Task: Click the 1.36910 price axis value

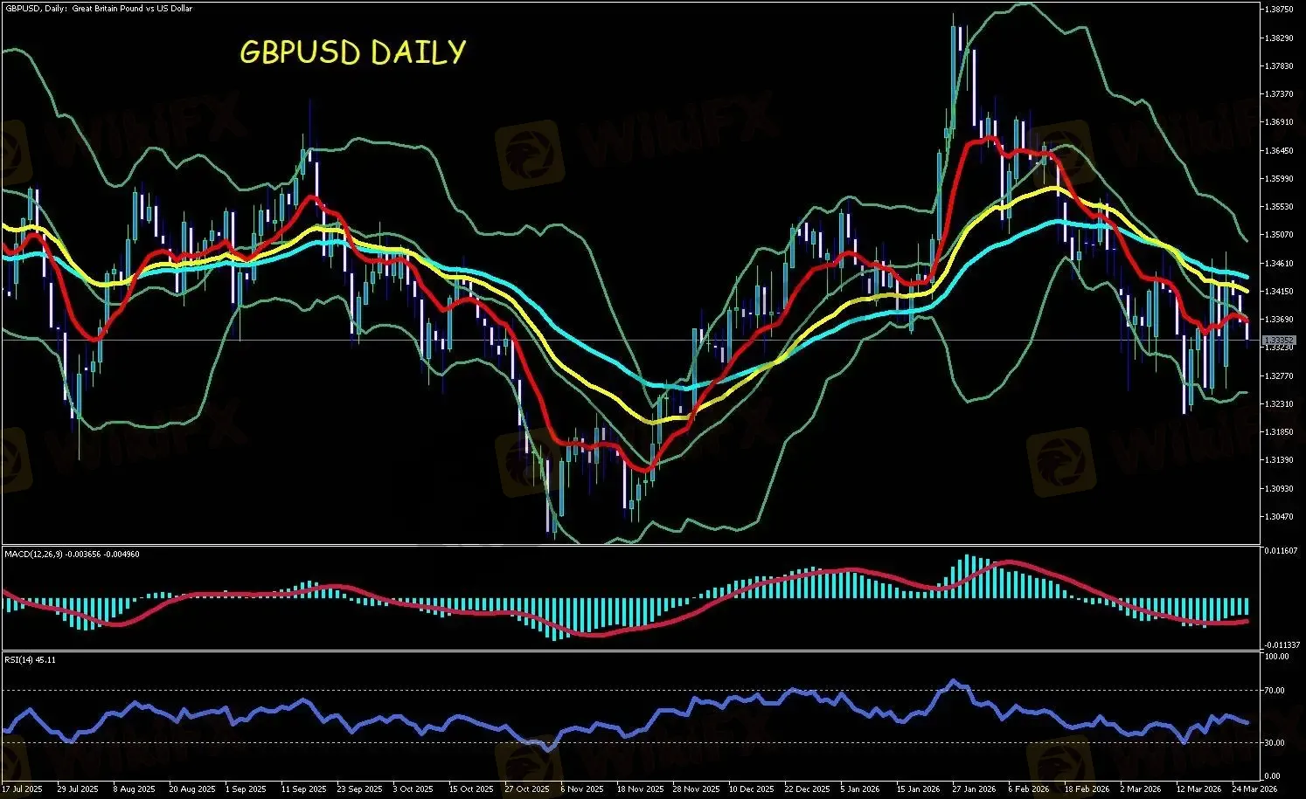Action: [x=1277, y=122]
